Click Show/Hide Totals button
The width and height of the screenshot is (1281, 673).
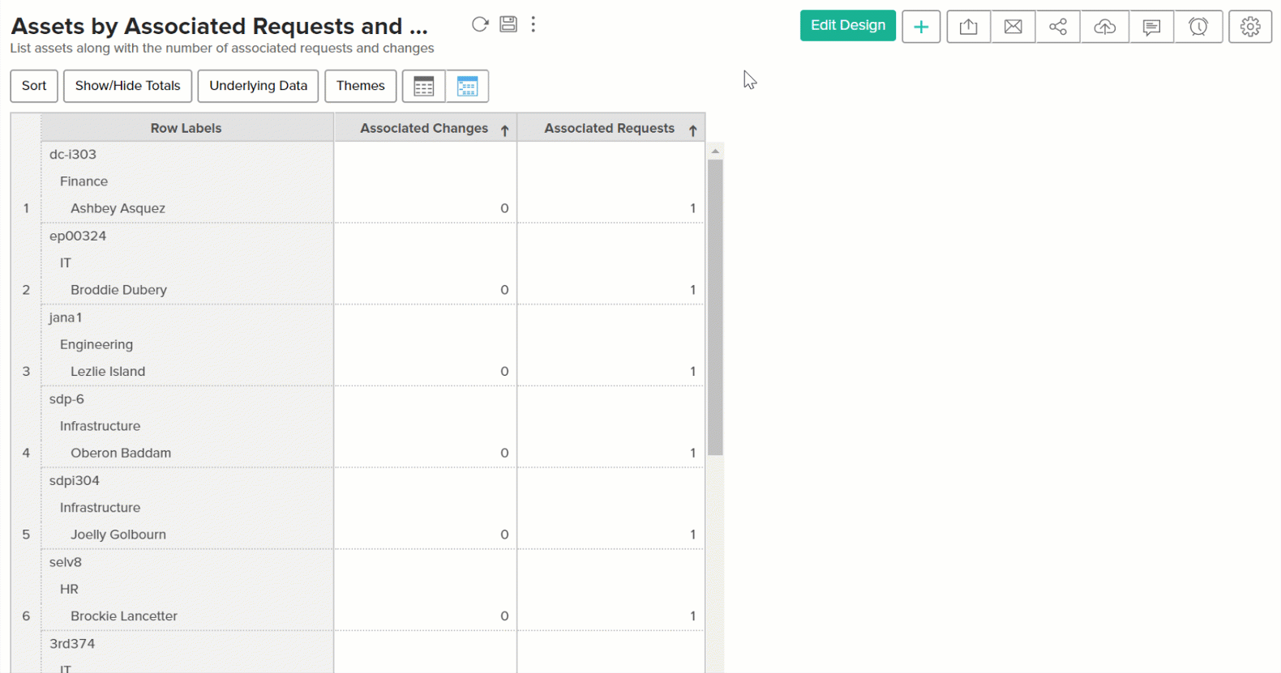[128, 86]
